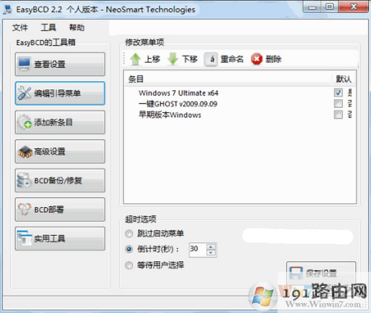
Task: Click the 高级设置 chip icon
Action: (x=26, y=152)
